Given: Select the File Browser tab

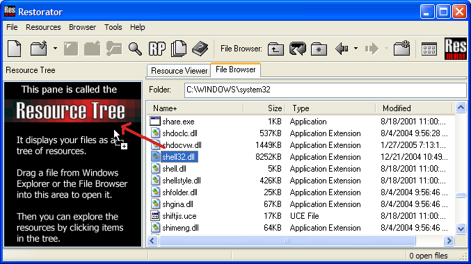Looking at the screenshot, I should click(235, 69).
